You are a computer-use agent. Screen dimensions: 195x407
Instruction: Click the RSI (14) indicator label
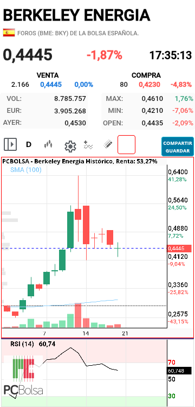(22, 344)
